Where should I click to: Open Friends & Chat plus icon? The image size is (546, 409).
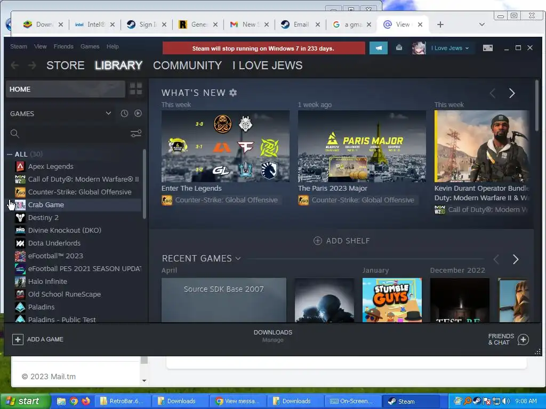[523, 339]
